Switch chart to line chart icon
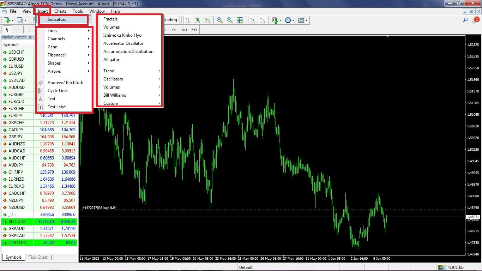 [x=207, y=20]
